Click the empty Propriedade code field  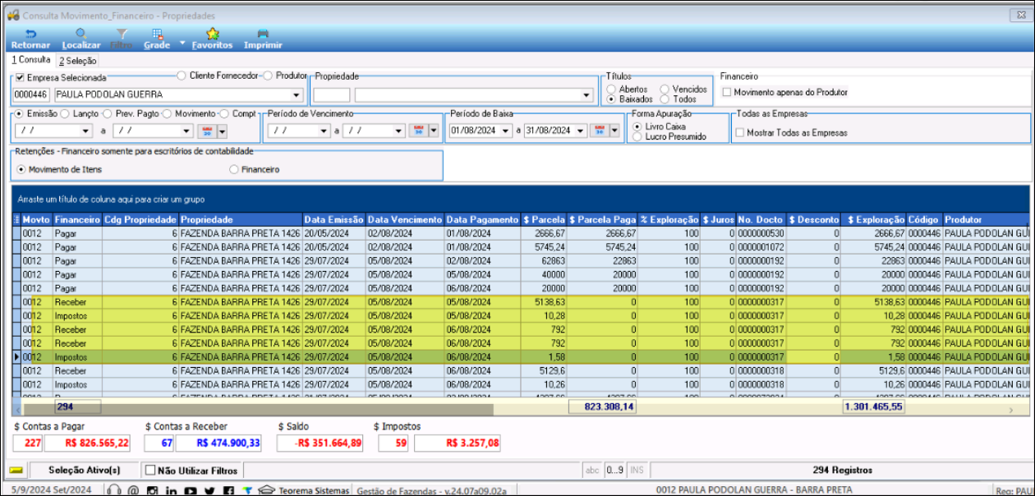(x=331, y=94)
